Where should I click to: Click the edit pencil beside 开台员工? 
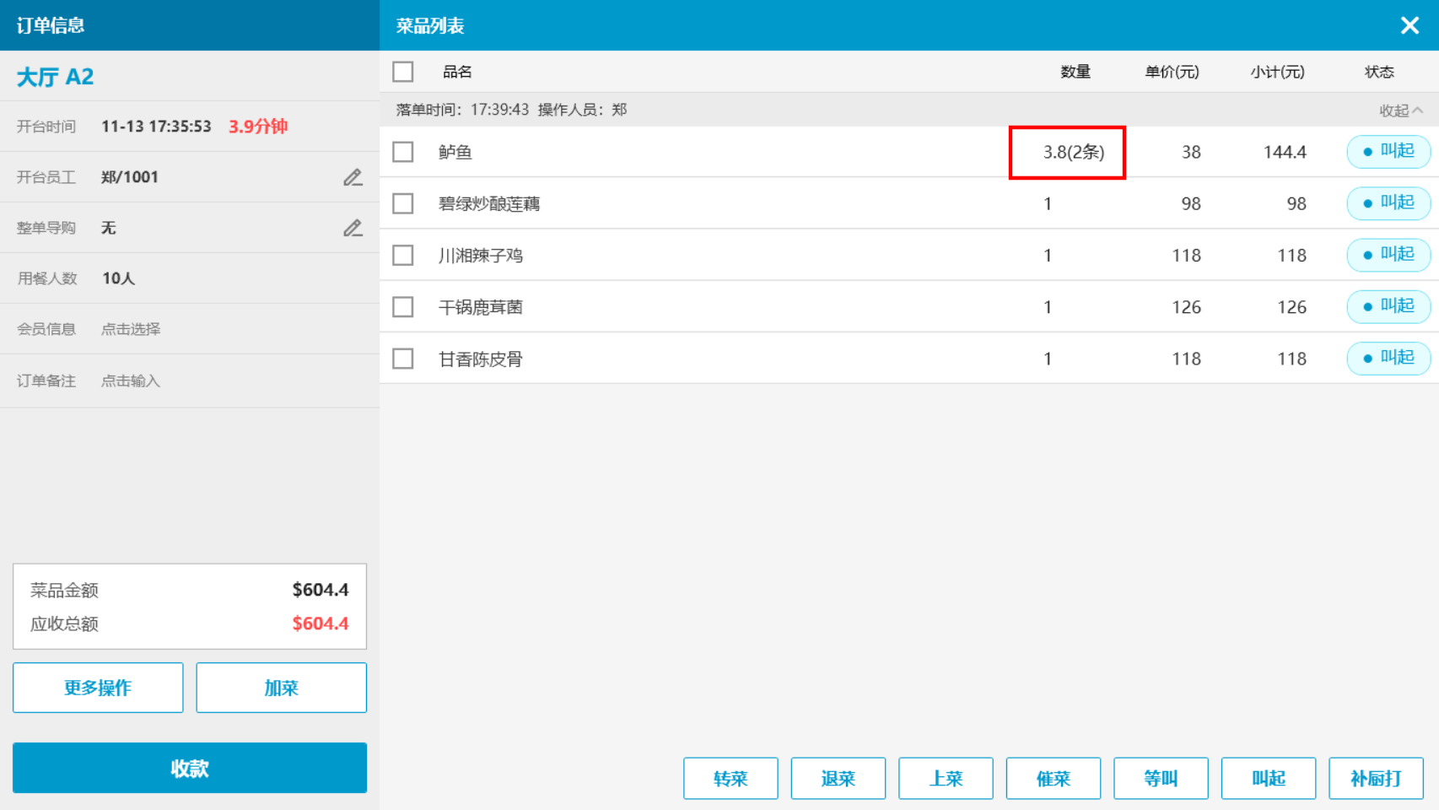click(353, 177)
